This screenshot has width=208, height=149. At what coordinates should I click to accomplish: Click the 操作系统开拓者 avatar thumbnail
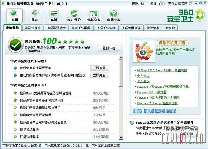[x=144, y=52]
